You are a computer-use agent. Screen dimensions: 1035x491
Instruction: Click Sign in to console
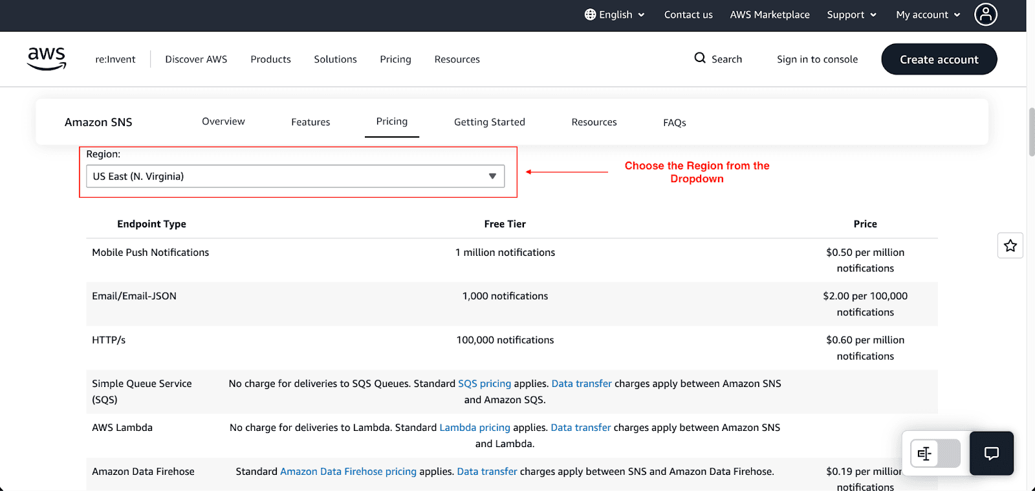pyautogui.click(x=817, y=59)
